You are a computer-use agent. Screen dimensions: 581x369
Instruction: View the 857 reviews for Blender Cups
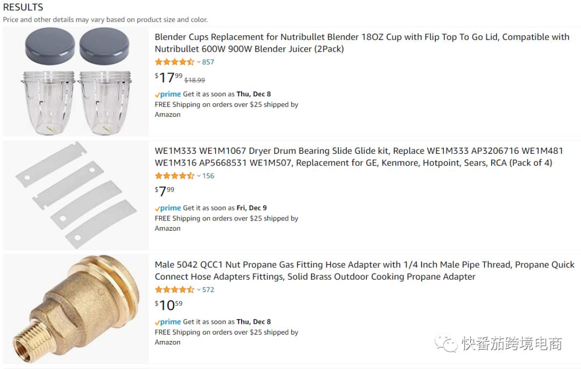(x=208, y=62)
